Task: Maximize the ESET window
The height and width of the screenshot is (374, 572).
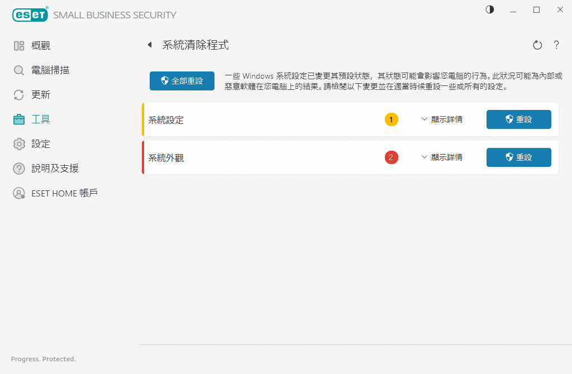Action: pyautogui.click(x=536, y=9)
